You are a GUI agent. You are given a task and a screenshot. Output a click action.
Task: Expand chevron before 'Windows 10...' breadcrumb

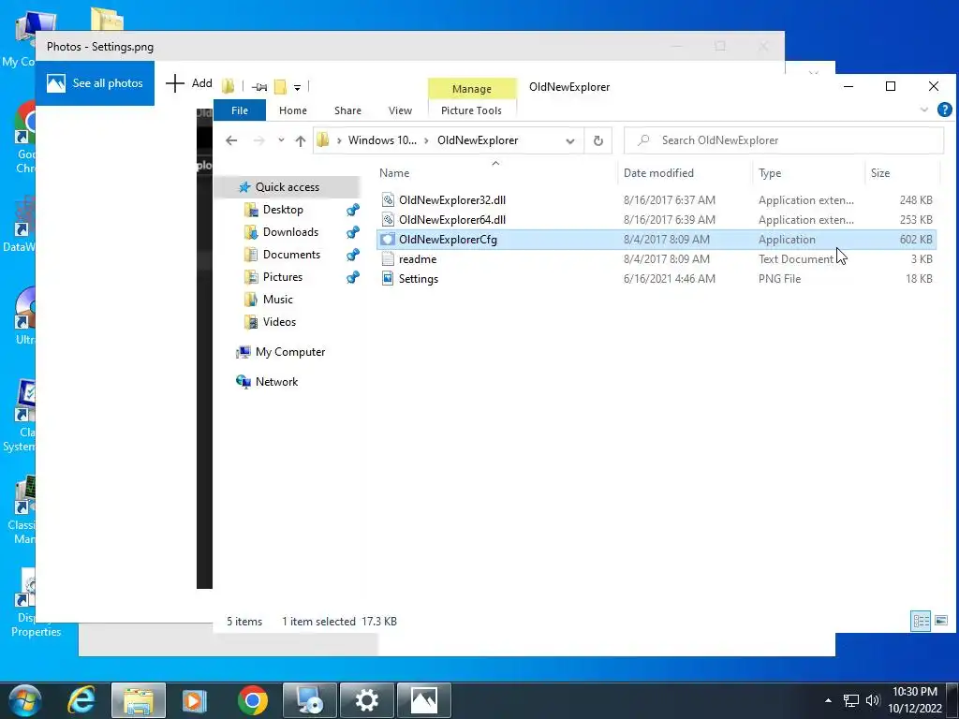click(339, 140)
